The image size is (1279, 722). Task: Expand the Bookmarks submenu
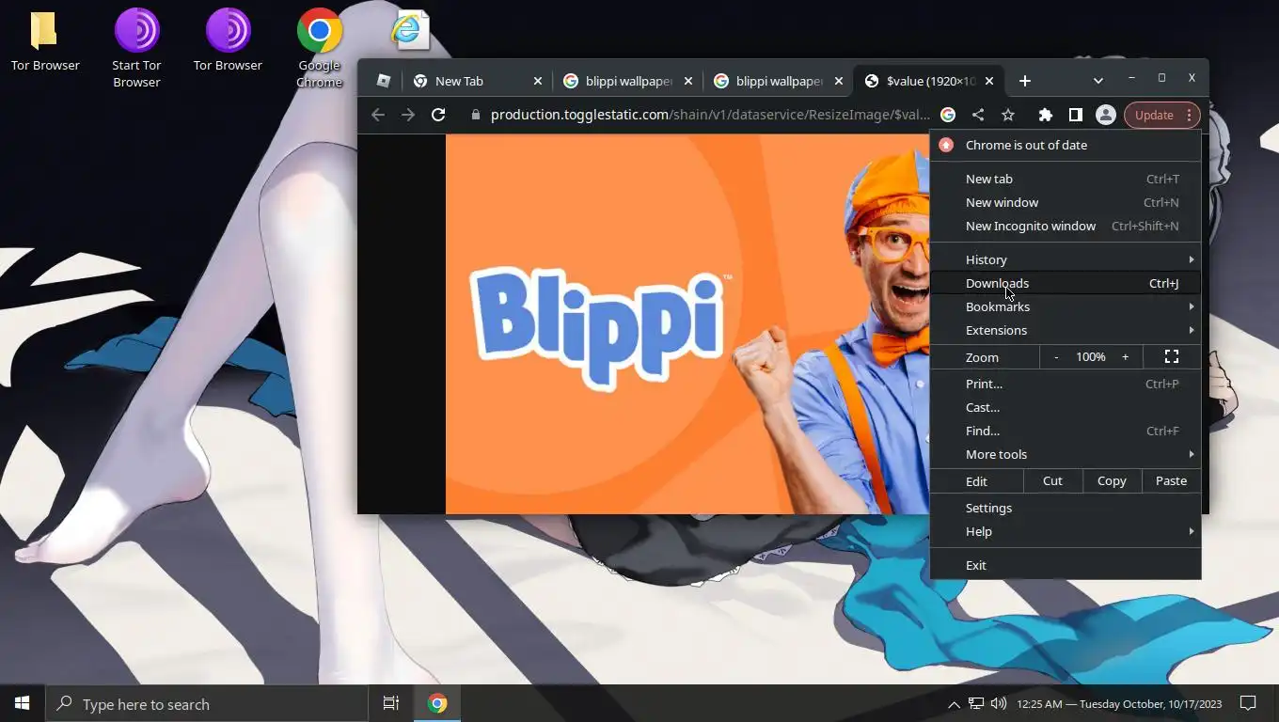pyautogui.click(x=1066, y=306)
